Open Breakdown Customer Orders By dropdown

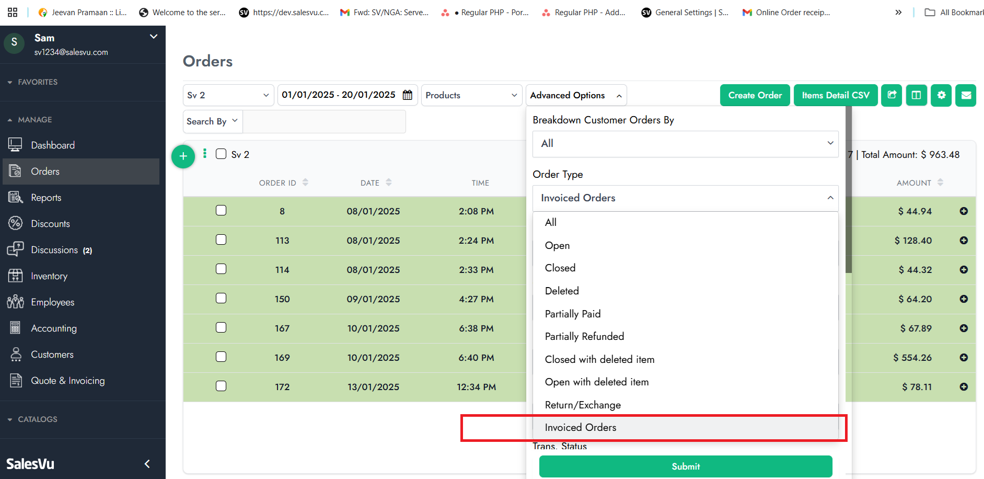[x=685, y=144]
